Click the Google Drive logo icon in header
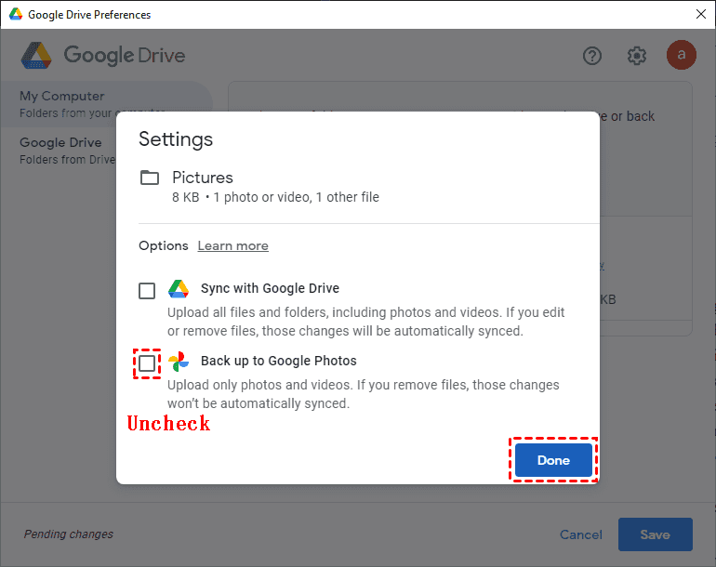Viewport: 716px width, 567px height. click(x=36, y=56)
